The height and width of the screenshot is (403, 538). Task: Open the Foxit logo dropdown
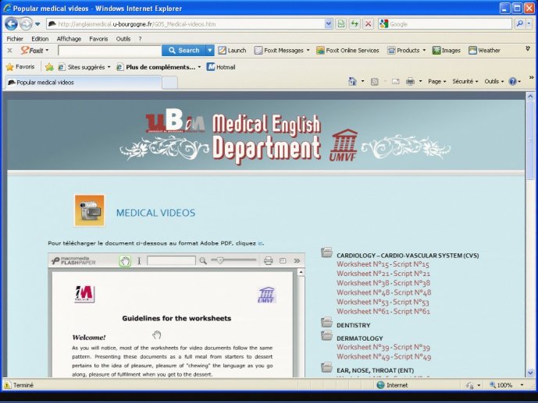pos(34,51)
